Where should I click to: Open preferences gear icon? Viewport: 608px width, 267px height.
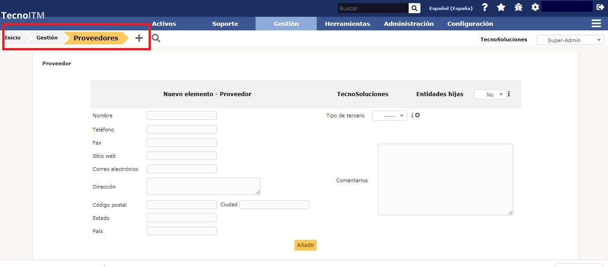(535, 7)
